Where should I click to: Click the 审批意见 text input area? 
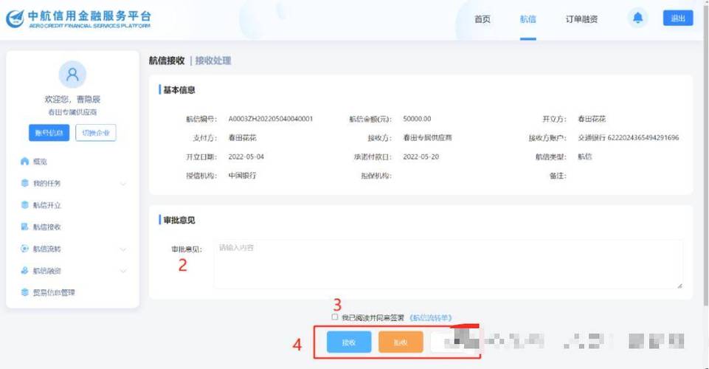coord(448,264)
